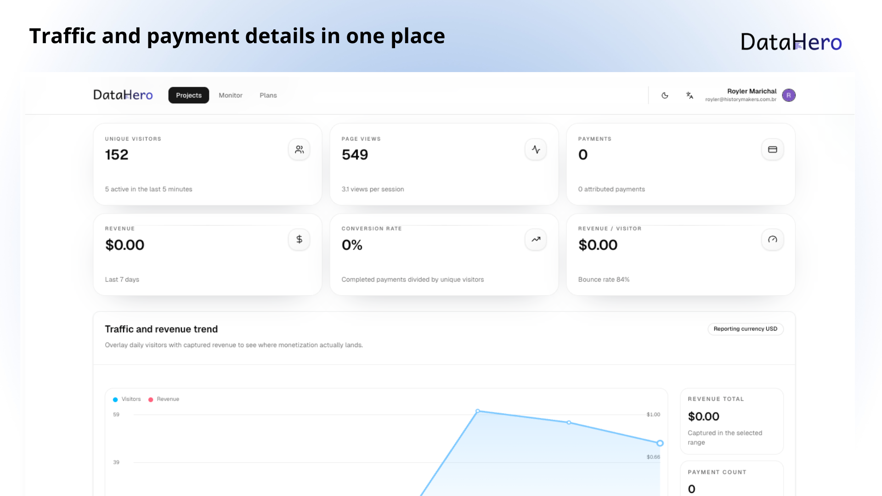The height and width of the screenshot is (496, 882).
Task: Open the Plans tab
Action: (x=268, y=95)
